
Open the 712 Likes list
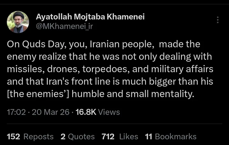[x=120, y=136]
